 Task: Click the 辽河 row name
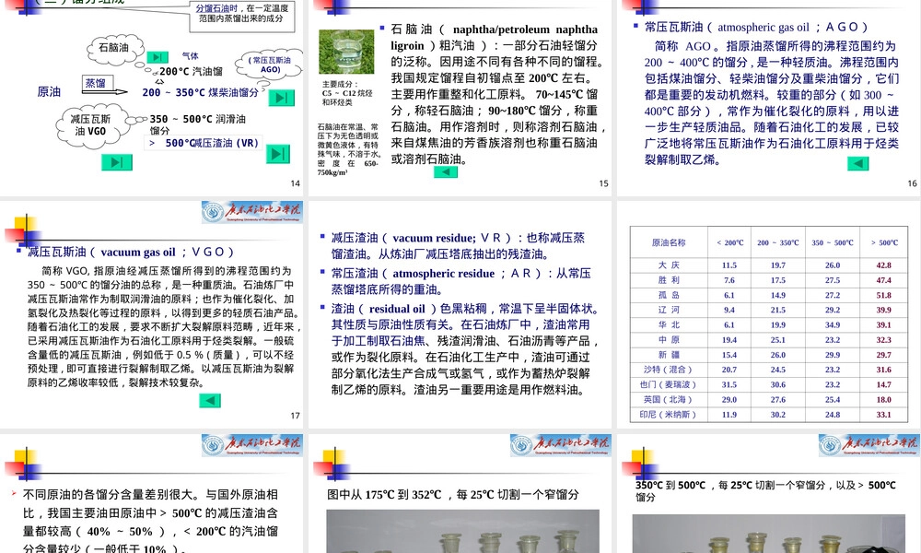click(669, 310)
